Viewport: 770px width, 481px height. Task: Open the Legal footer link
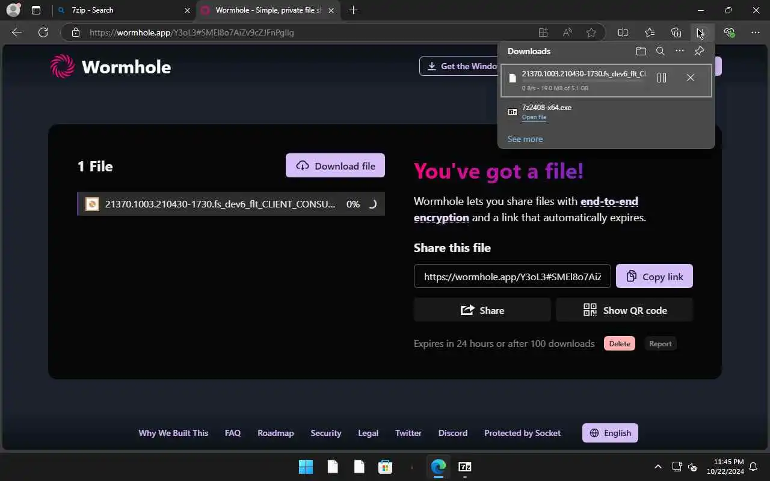click(368, 433)
